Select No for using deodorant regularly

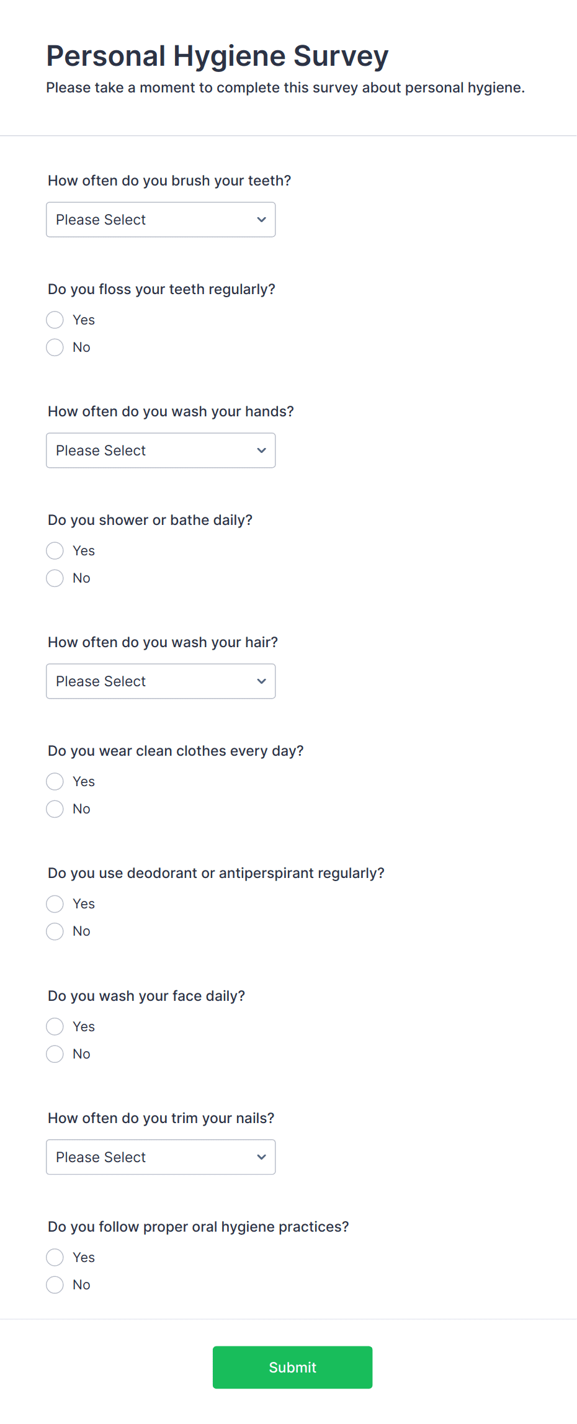click(55, 931)
